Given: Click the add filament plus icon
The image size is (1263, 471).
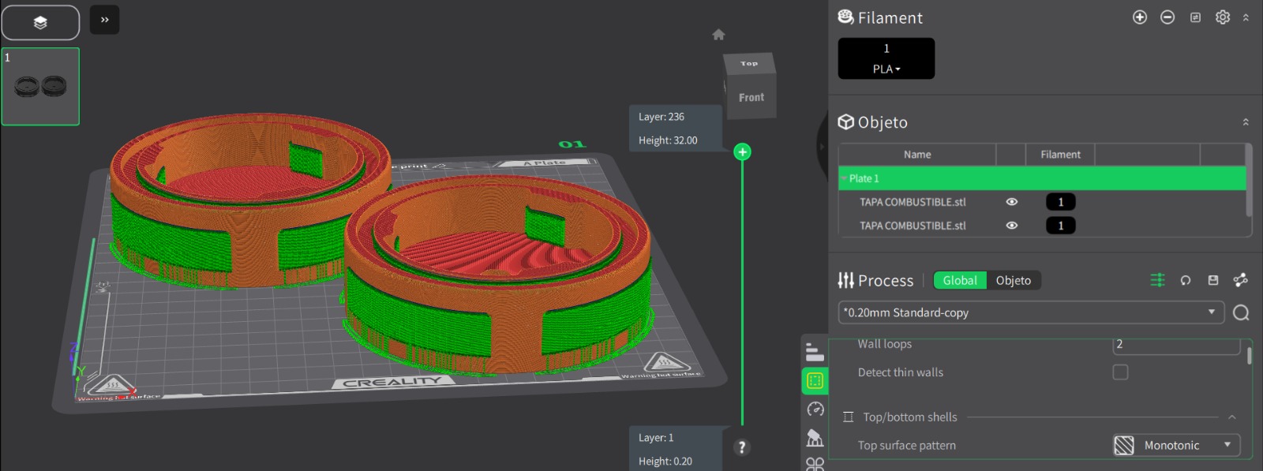Looking at the screenshot, I should tap(1139, 17).
